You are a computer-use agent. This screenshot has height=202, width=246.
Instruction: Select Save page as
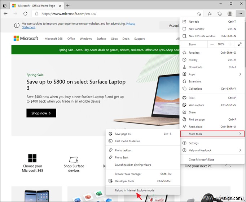pyautogui.click(x=143, y=134)
